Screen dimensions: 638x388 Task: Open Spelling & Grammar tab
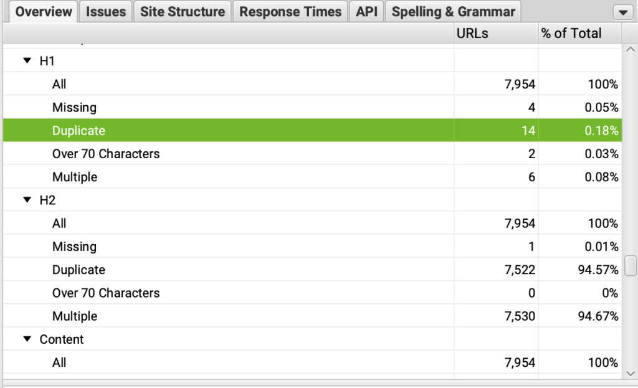[453, 12]
